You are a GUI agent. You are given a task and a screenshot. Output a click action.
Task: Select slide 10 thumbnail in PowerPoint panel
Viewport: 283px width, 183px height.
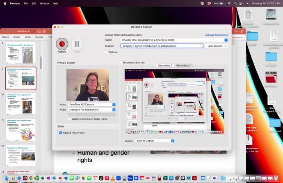(21, 104)
